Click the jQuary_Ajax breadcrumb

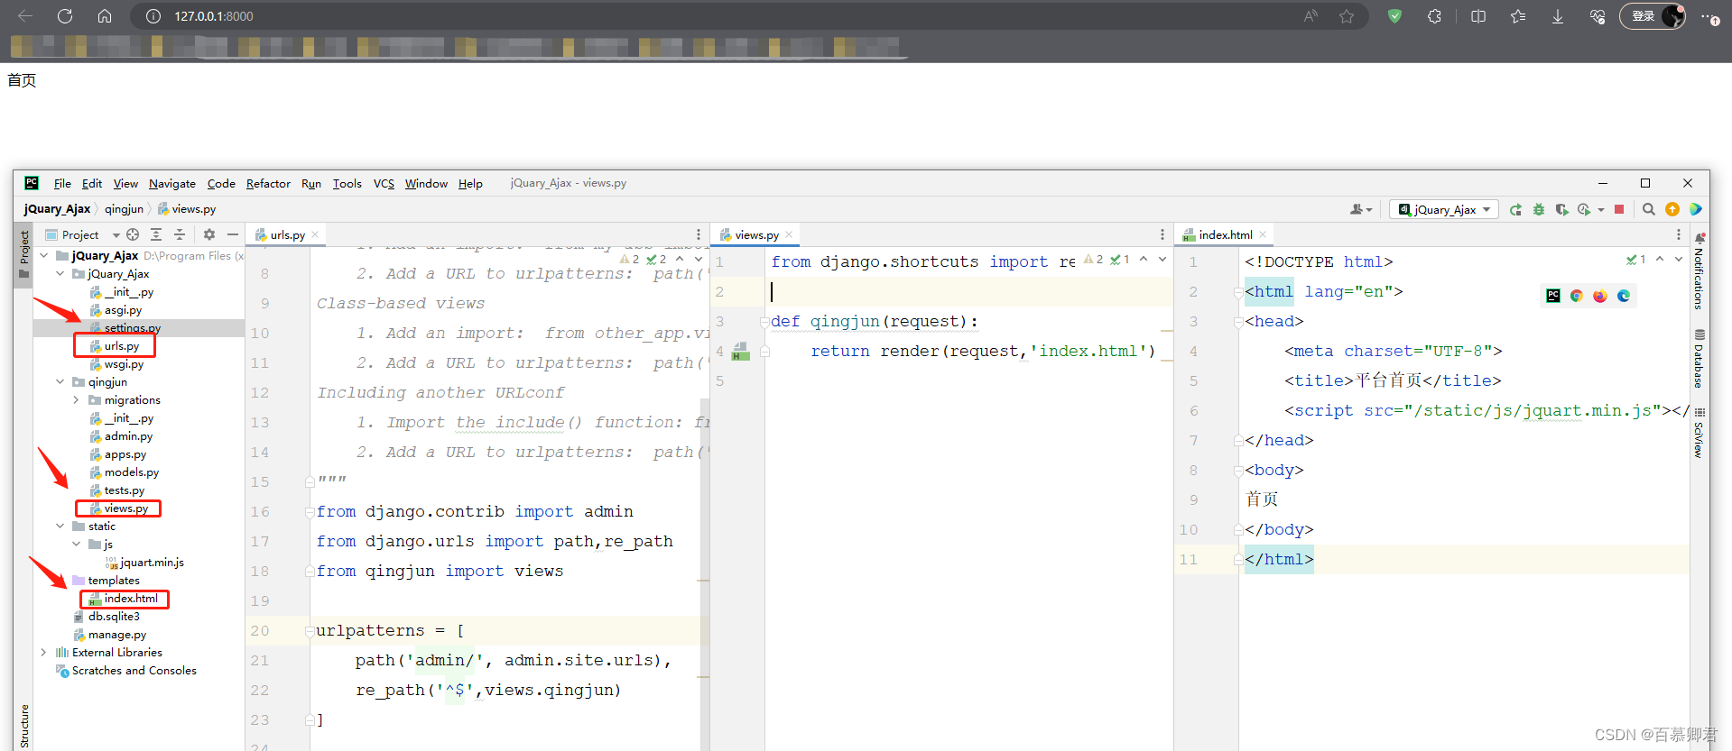[x=57, y=208]
